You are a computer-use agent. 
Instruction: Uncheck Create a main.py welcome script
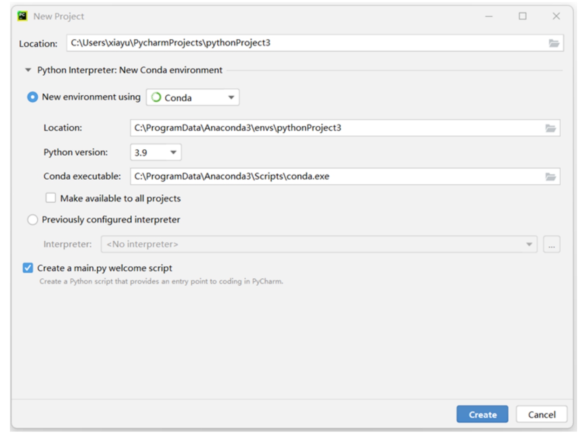pos(28,268)
